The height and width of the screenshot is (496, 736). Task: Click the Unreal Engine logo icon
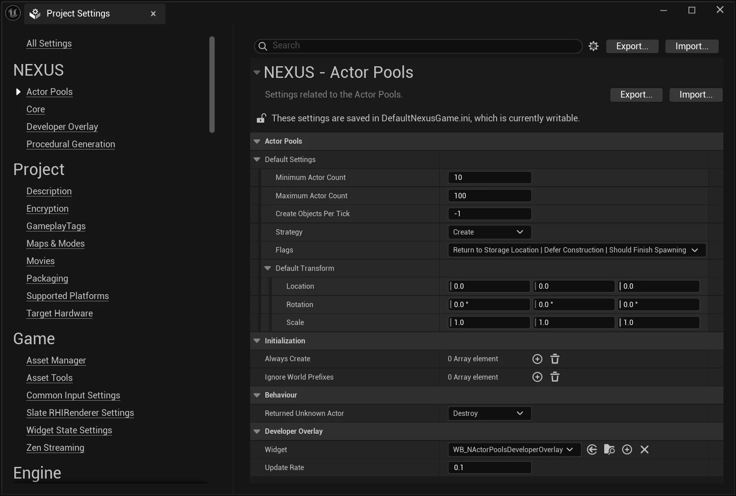tap(13, 13)
